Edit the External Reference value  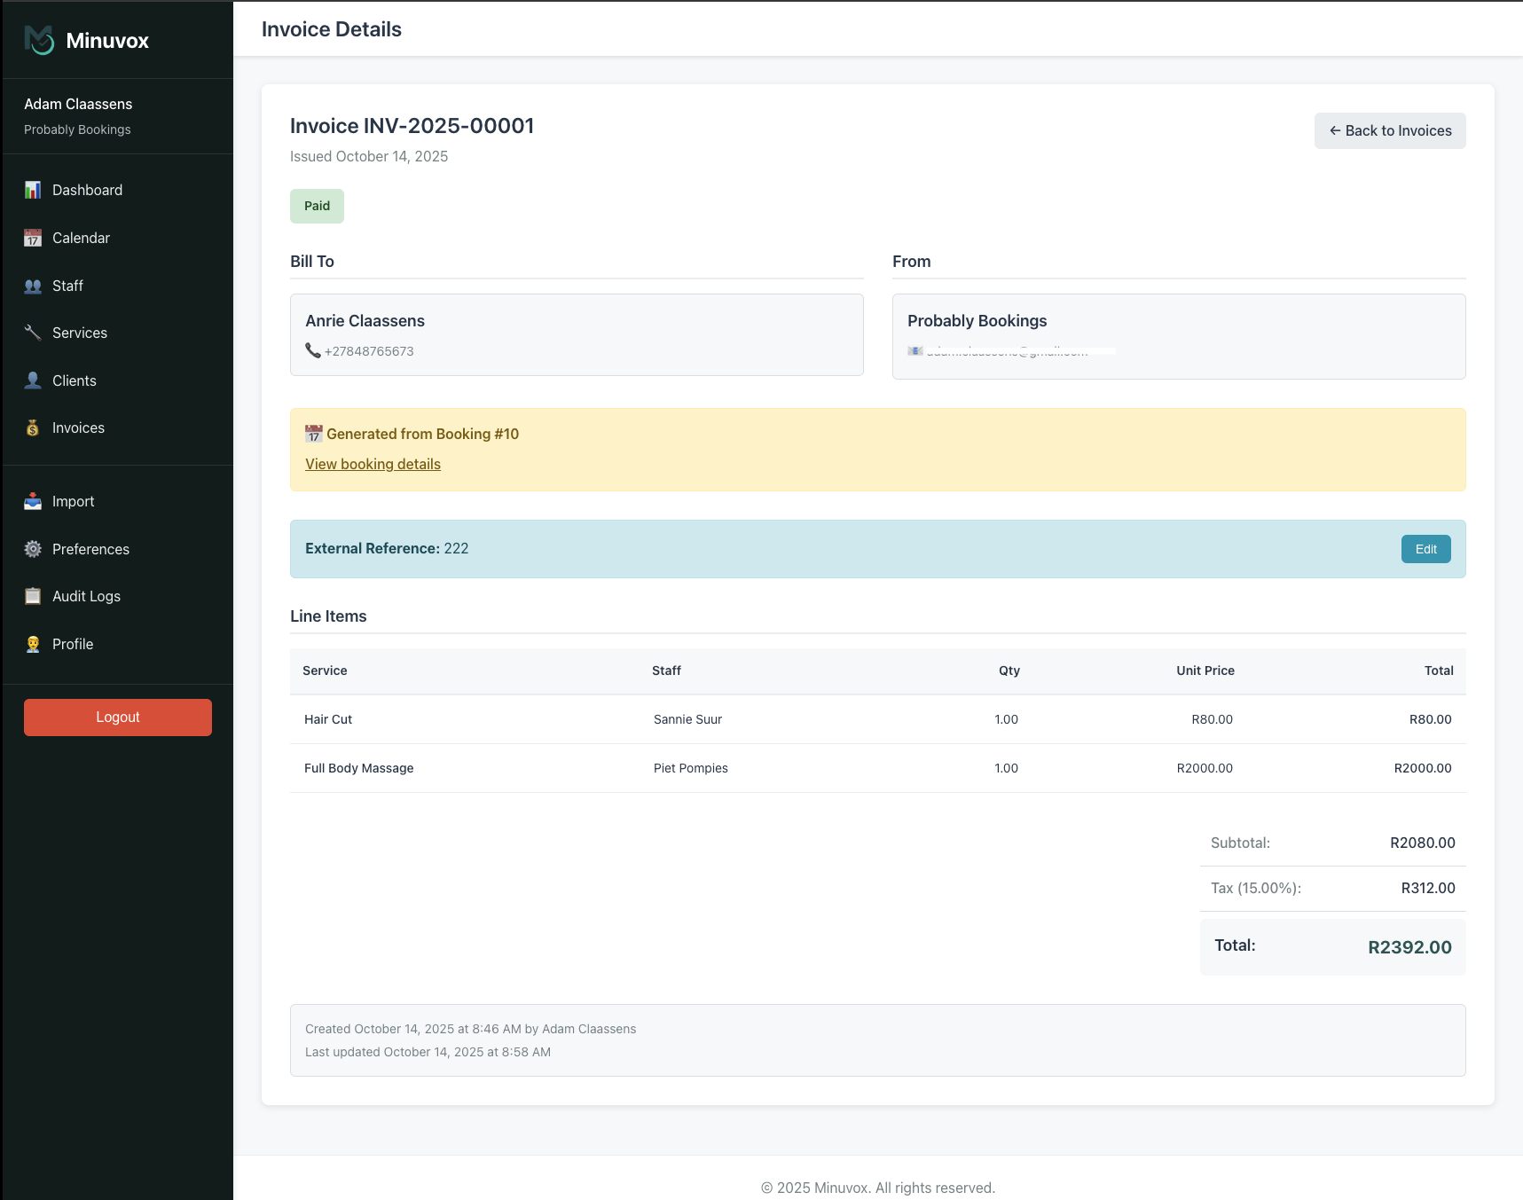[x=1425, y=549]
